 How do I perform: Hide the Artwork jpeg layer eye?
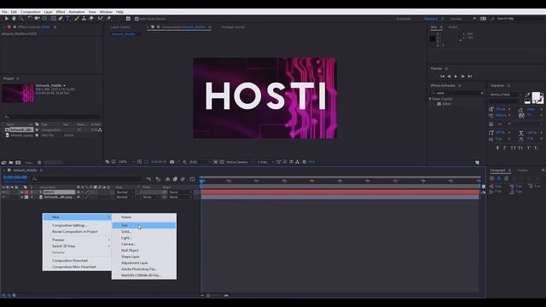coord(3,197)
